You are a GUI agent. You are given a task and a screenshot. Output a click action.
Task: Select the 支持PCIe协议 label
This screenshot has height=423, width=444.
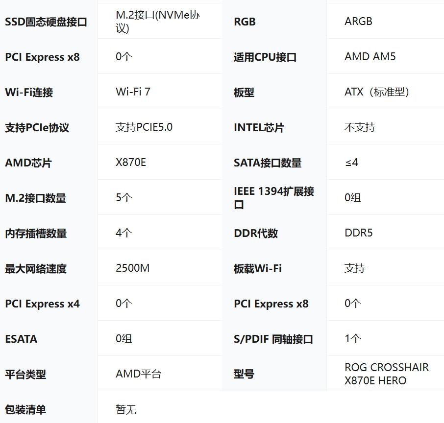pyautogui.click(x=37, y=128)
